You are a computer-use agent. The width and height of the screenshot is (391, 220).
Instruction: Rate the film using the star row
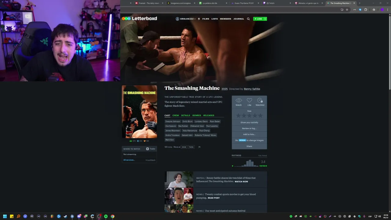click(x=249, y=116)
